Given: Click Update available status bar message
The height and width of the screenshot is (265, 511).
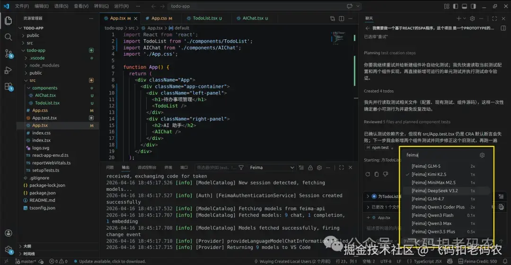Looking at the screenshot, I should click(x=109, y=261).
